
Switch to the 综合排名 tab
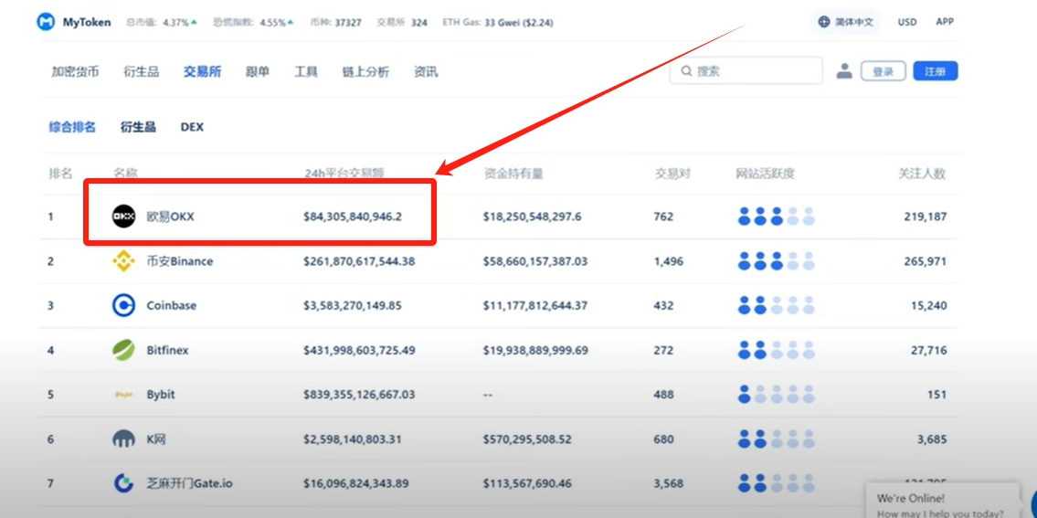pyautogui.click(x=72, y=127)
